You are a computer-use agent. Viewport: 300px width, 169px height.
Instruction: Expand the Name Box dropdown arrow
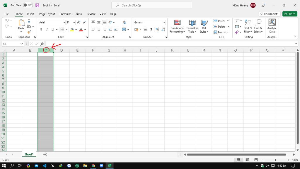22,44
